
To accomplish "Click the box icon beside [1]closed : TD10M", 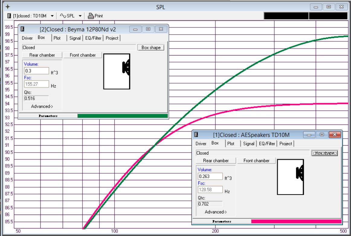I will (9, 16).
